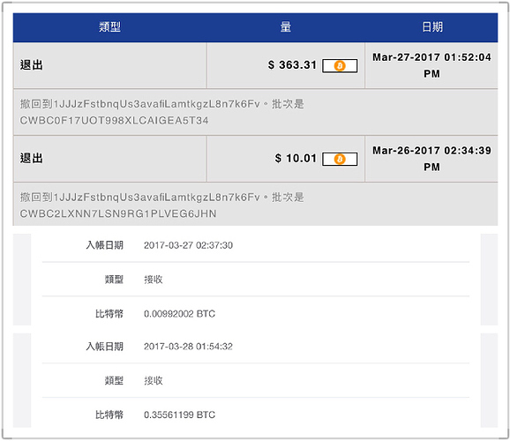510x441 pixels.
Task: Click the $ 363.31 amount
Action: click(292, 65)
